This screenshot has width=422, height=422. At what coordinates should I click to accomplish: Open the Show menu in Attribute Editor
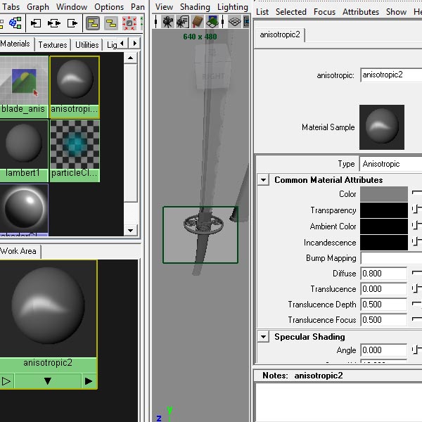tap(396, 12)
